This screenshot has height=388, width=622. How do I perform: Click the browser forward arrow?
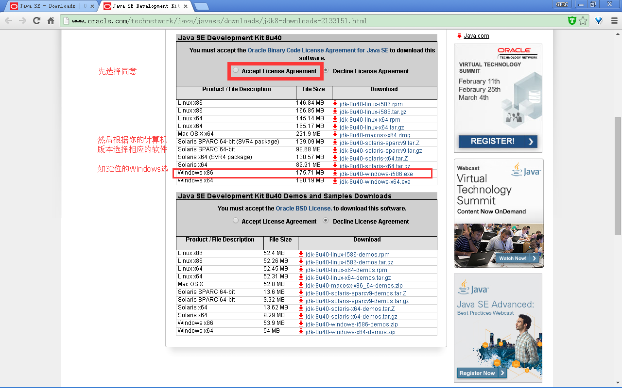22,21
